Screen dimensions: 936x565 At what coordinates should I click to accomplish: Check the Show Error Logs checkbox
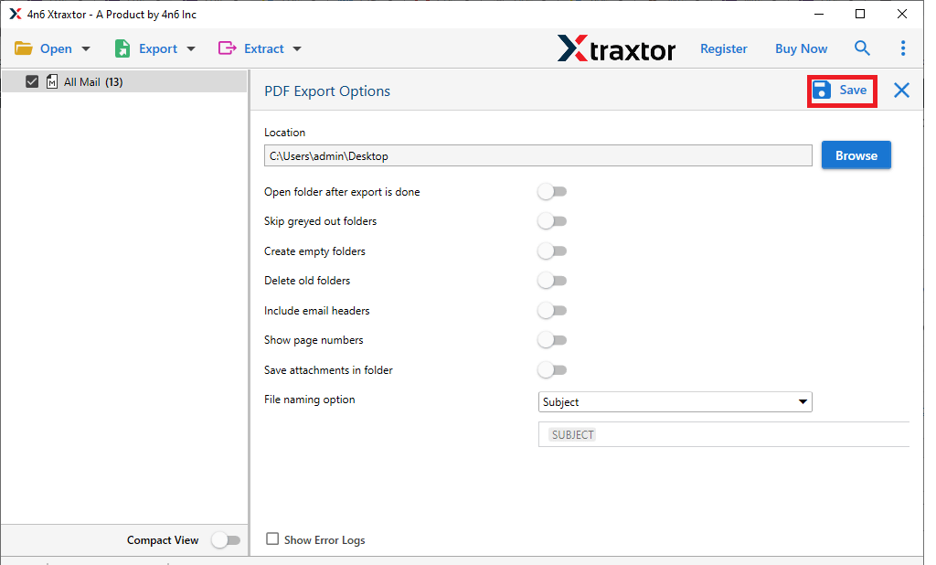pyautogui.click(x=271, y=538)
